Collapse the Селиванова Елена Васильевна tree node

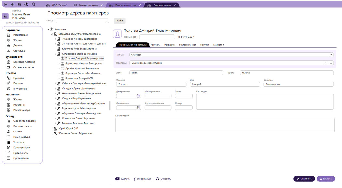point(55,54)
